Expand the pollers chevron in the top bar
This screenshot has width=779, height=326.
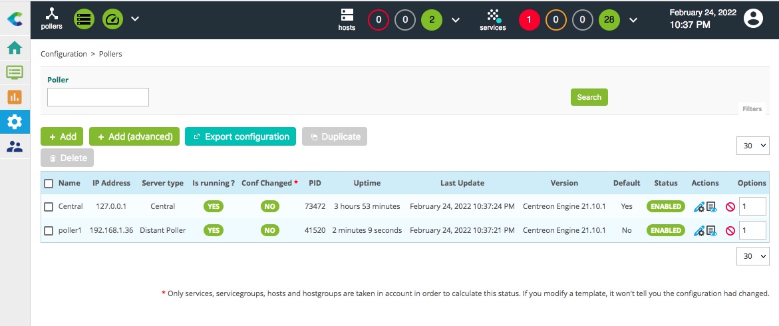point(135,19)
